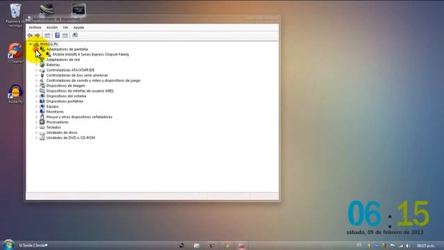Open the volume icon in system tray
444x250 pixels.
[408, 245]
